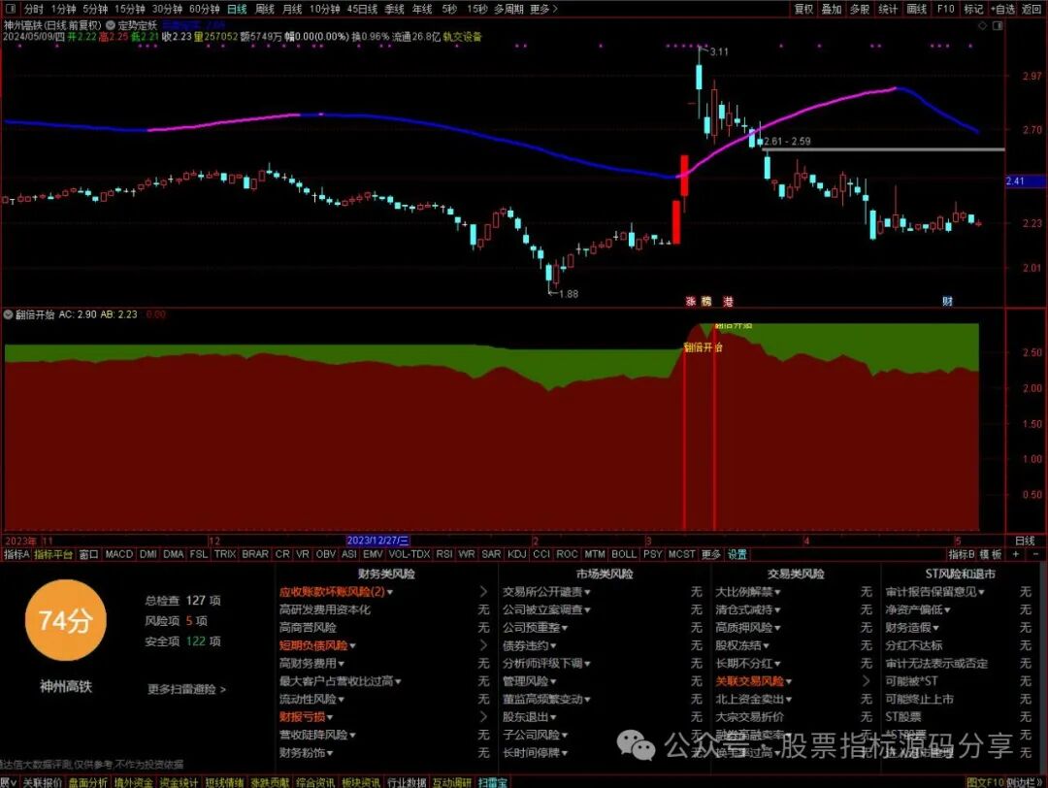This screenshot has width=1048, height=788.
Task: Expand 应收账款坏账风险(2) dropdown
Action: coord(390,592)
